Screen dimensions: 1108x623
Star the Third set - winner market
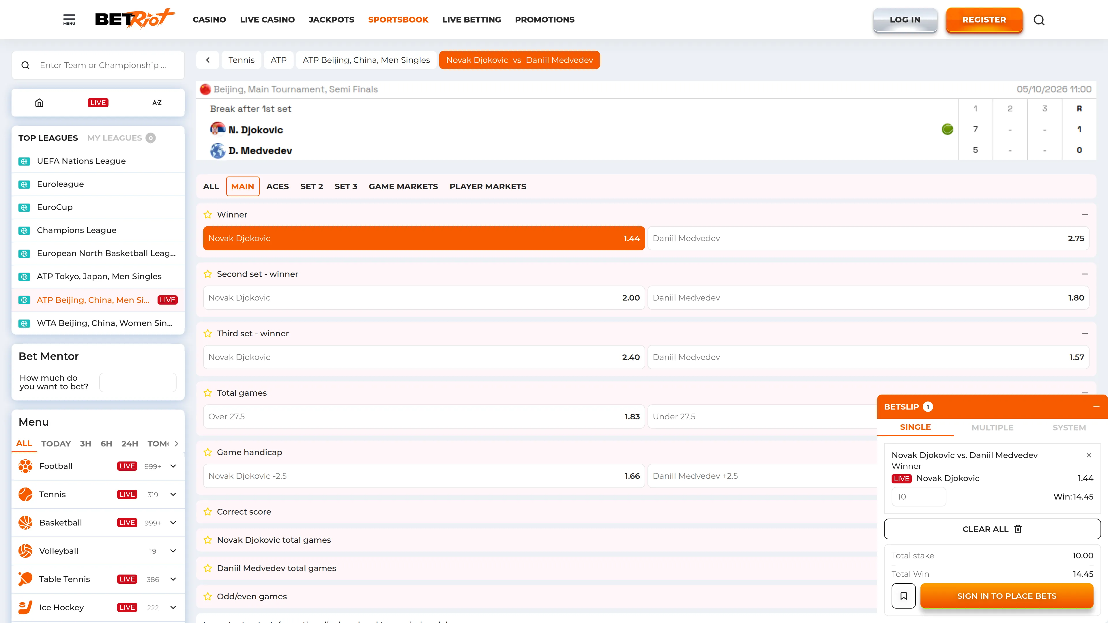click(x=208, y=333)
